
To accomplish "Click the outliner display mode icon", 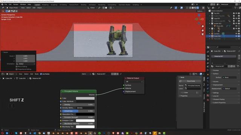I will click(214, 7).
